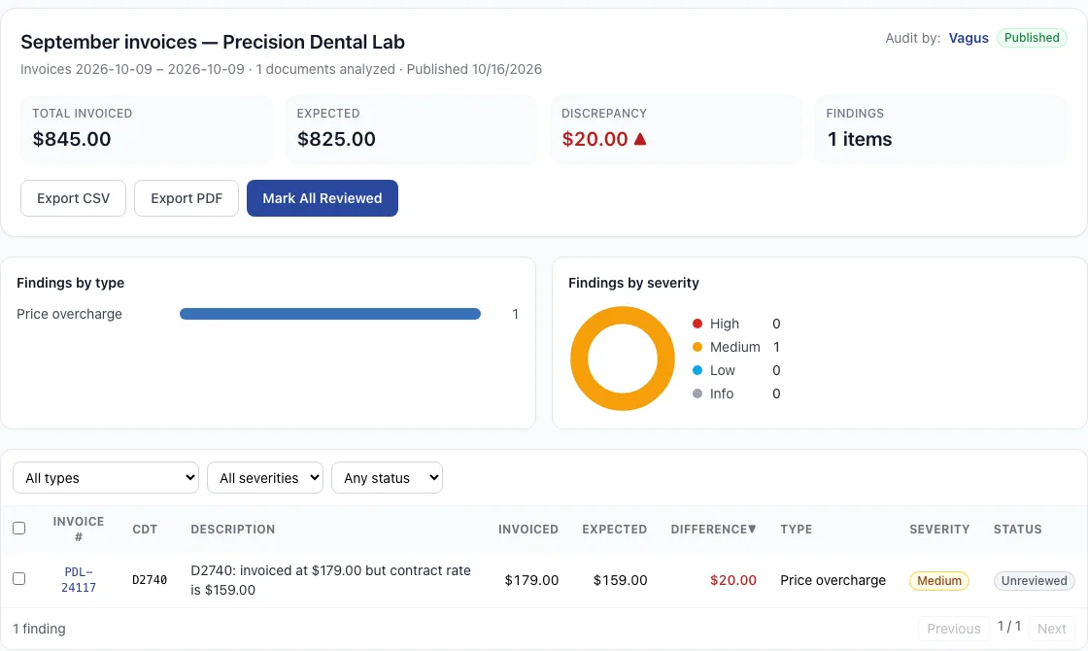Screen dimensions: 1088x651
Task: Click the $845.00 total invoiced value
Action: [72, 140]
